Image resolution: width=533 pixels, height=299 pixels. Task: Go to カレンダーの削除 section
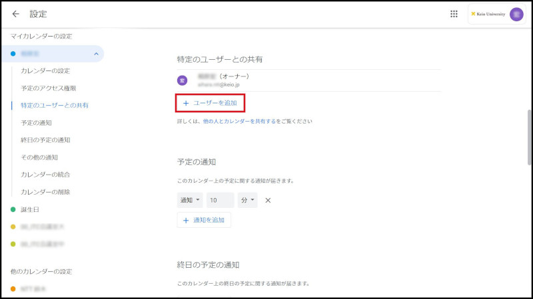(45, 192)
